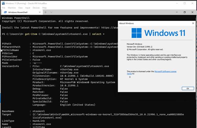Click the 'PSChildName' property row
The width and height of the screenshot is (197, 128).
(26, 50)
